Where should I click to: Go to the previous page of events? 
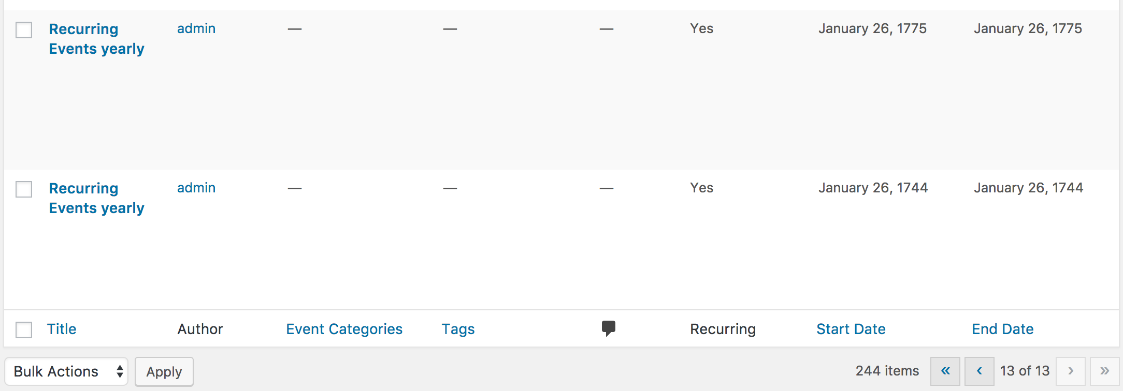coord(980,371)
